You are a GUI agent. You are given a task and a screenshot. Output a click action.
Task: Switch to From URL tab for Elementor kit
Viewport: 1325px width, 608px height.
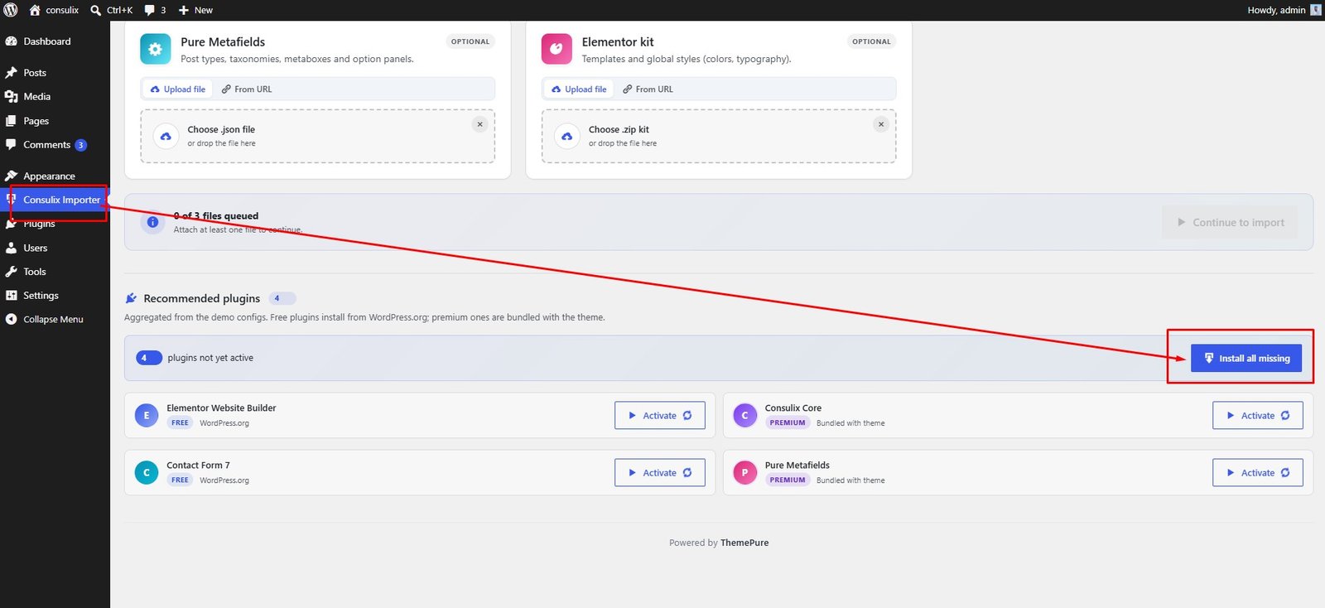[648, 89]
